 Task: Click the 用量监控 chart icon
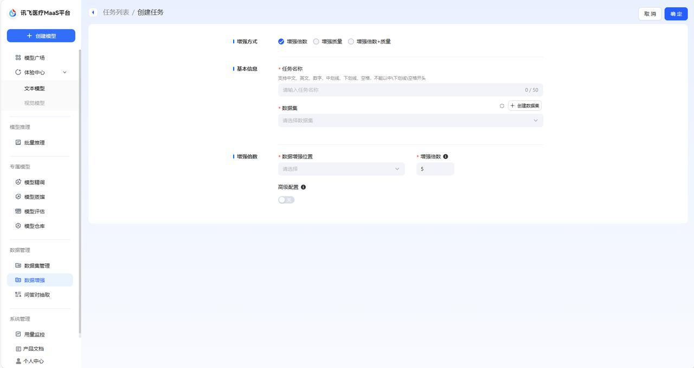point(18,334)
